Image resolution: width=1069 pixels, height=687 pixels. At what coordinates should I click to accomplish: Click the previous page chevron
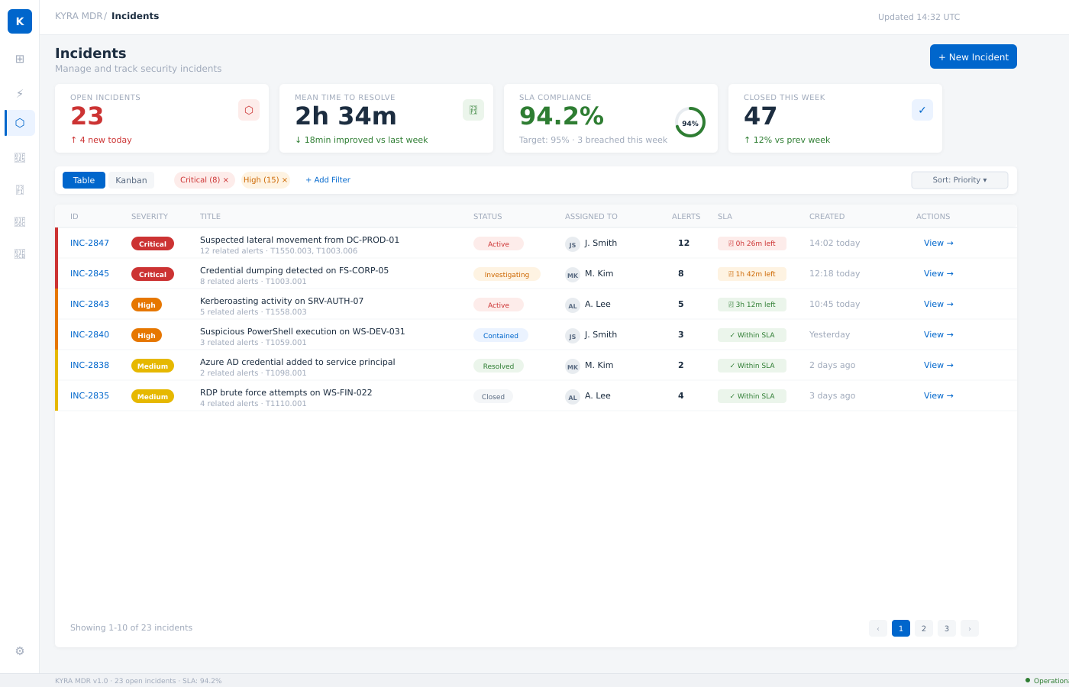tap(878, 628)
